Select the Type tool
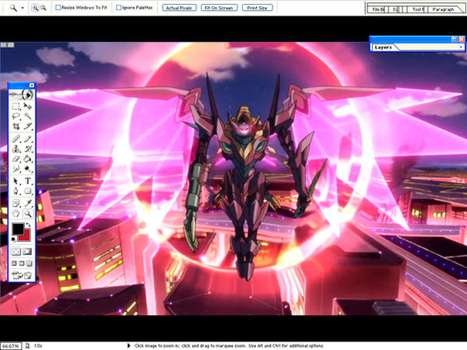 point(28,181)
